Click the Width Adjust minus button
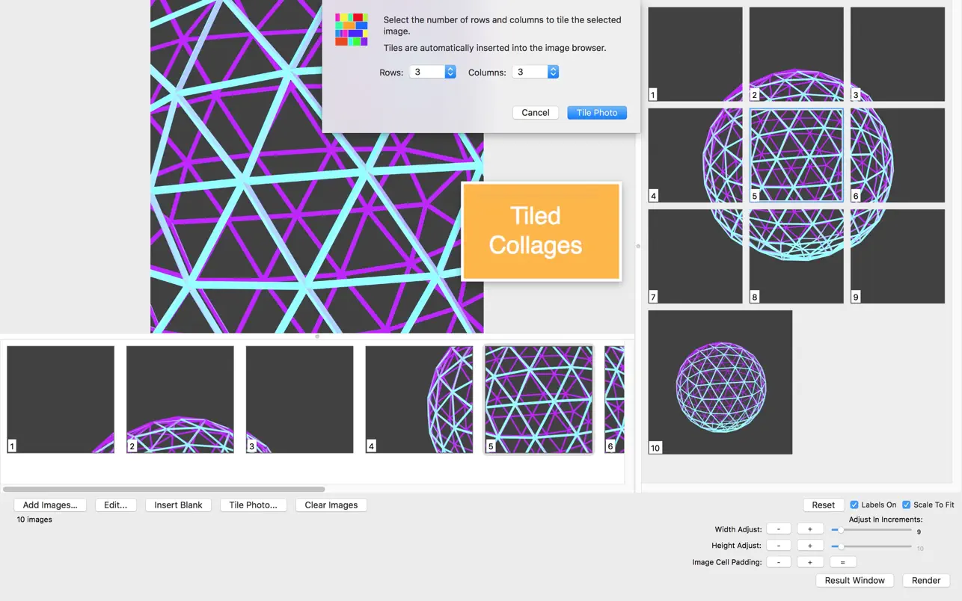Screen dimensions: 962x601 [779, 529]
